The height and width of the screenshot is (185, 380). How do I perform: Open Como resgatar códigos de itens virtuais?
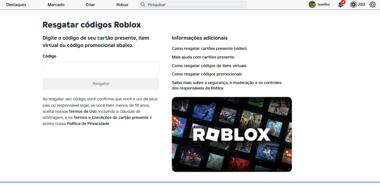click(209, 65)
